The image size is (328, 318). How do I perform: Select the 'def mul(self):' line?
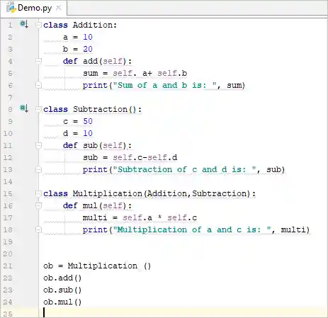point(97,205)
